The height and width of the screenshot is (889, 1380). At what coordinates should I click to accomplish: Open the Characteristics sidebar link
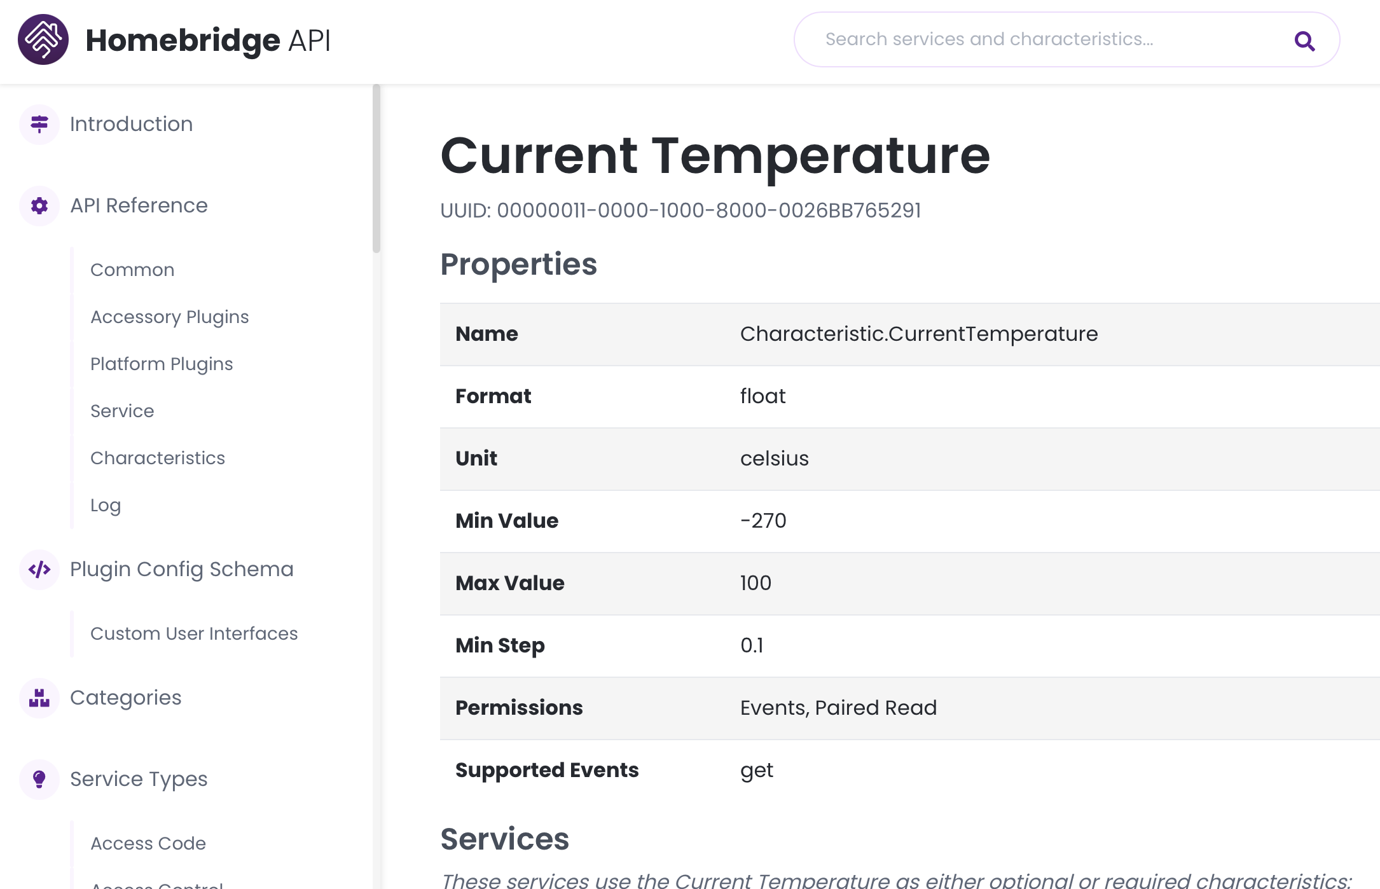coord(158,458)
